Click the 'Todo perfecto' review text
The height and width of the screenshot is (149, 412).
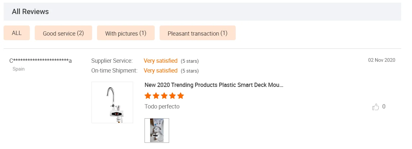click(x=162, y=107)
